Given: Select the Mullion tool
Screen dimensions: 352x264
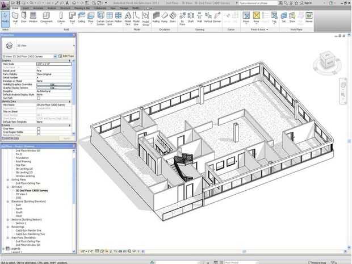Looking at the screenshot, I should 118,18.
